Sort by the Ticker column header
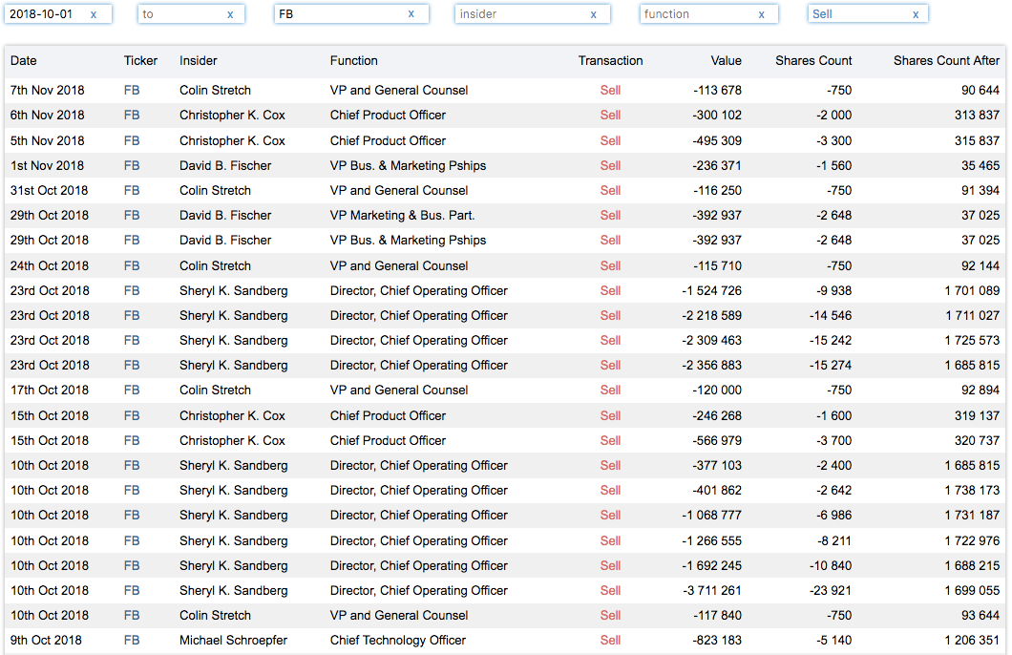The height and width of the screenshot is (655, 1012). click(140, 61)
